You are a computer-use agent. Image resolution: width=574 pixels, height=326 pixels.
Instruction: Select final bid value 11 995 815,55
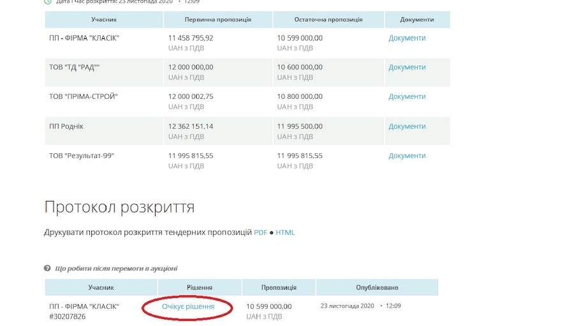point(300,156)
